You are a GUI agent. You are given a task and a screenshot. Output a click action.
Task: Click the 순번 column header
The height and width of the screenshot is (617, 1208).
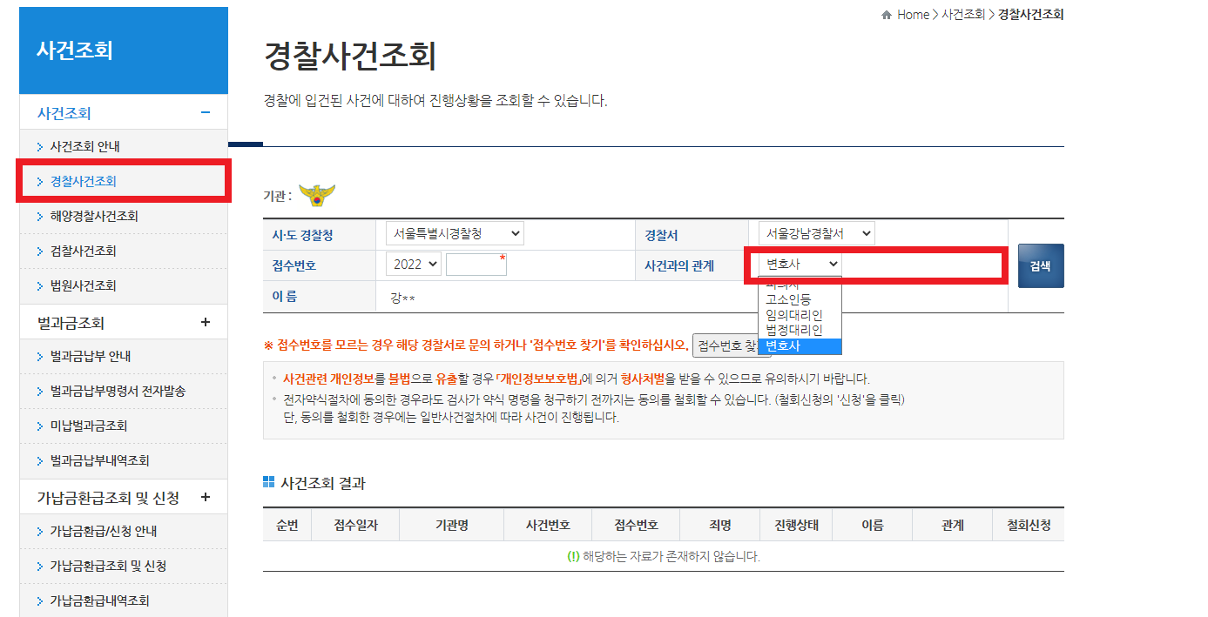(x=287, y=525)
